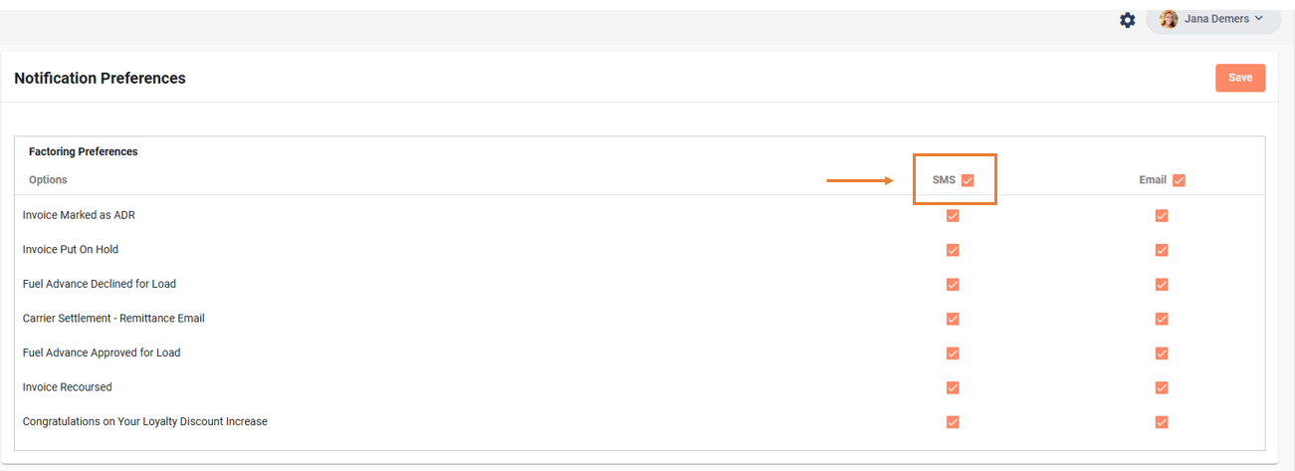Disable SMS for Invoice Put On Hold
Screen dimensions: 1295x471
coord(953,250)
